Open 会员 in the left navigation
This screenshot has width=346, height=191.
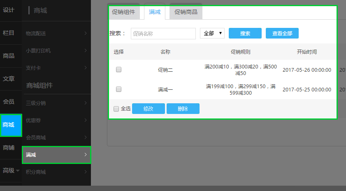pyautogui.click(x=9, y=102)
